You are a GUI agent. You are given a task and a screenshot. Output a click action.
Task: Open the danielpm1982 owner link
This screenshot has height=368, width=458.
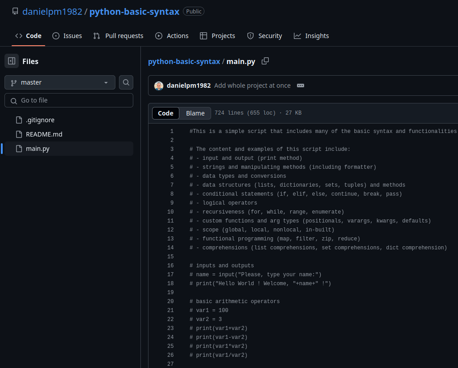52,11
